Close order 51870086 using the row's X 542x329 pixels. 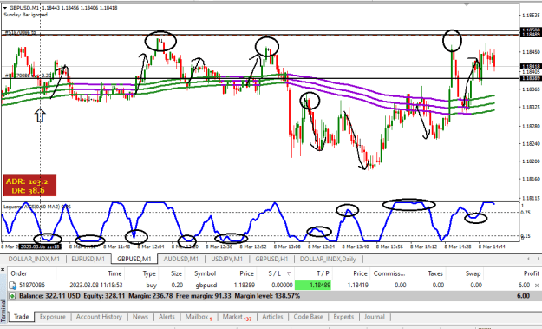537,286
